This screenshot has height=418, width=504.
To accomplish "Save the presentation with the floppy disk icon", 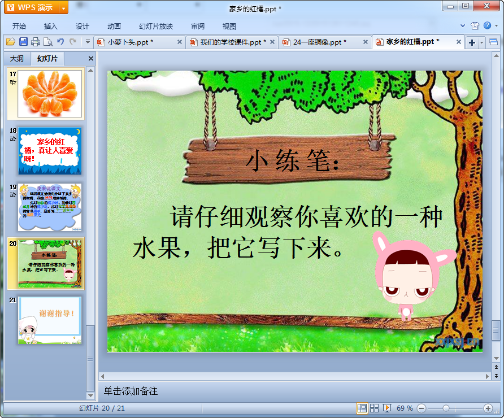I will [23, 42].
